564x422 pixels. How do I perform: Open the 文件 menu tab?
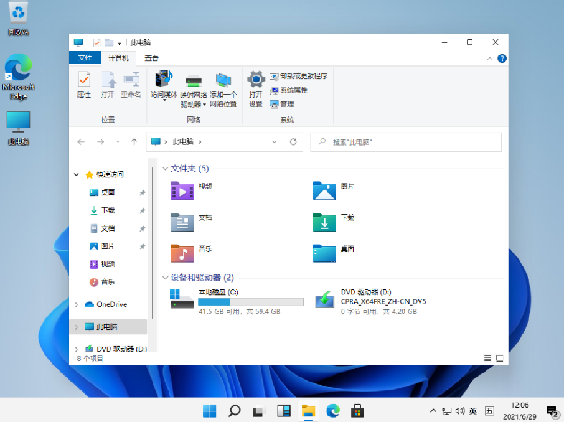click(x=85, y=57)
